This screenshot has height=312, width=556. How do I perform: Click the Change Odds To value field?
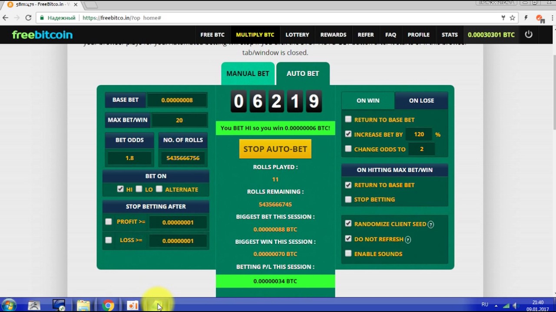pos(421,149)
